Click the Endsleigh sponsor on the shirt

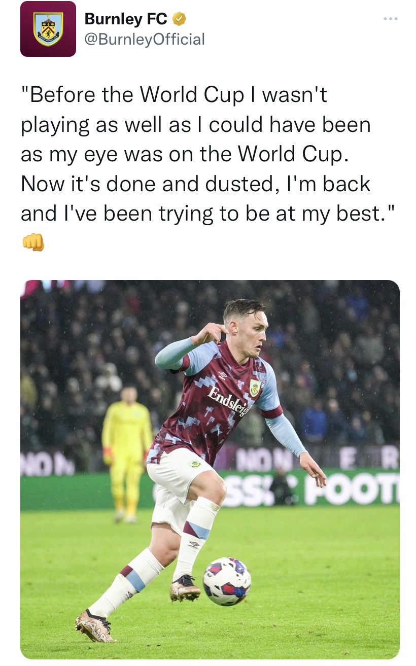[x=228, y=400]
